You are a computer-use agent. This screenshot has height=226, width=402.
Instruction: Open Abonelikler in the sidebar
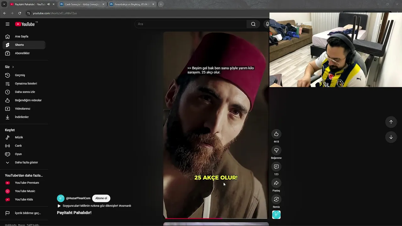(x=24, y=53)
